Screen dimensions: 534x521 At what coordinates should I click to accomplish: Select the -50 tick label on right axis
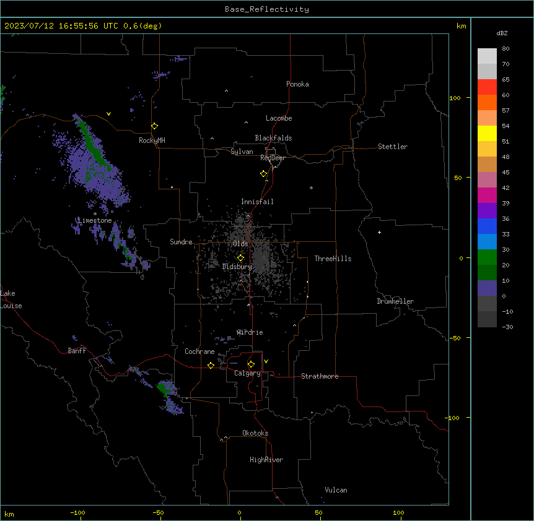tap(455, 338)
